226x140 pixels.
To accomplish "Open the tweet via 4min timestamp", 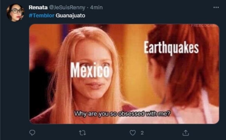I will (x=96, y=7).
